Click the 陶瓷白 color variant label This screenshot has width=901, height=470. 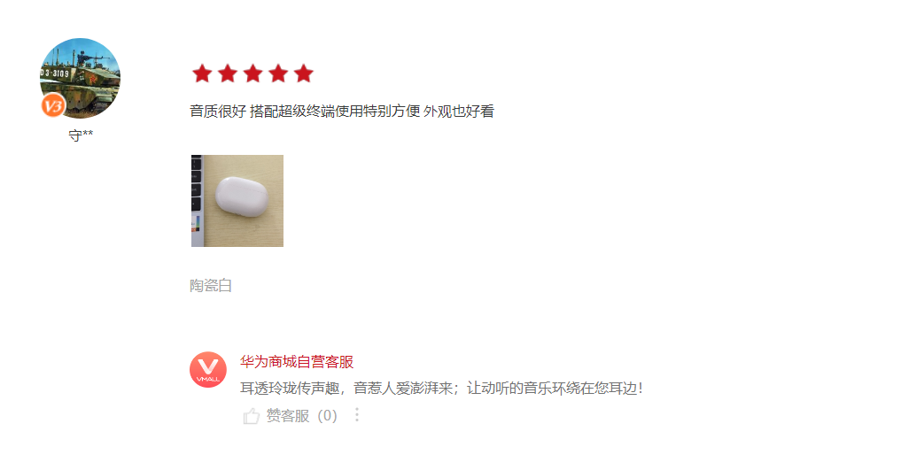[211, 285]
